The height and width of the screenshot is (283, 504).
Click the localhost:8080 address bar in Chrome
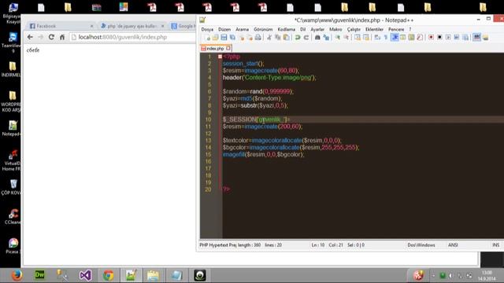click(132, 37)
